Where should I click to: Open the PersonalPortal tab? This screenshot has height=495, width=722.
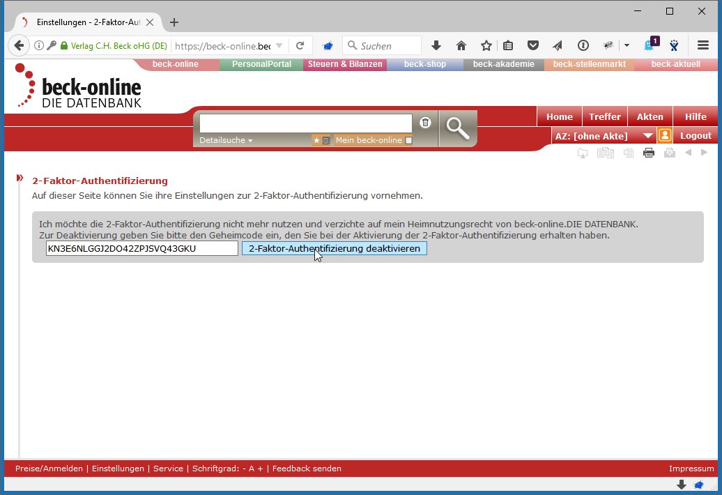coord(261,64)
